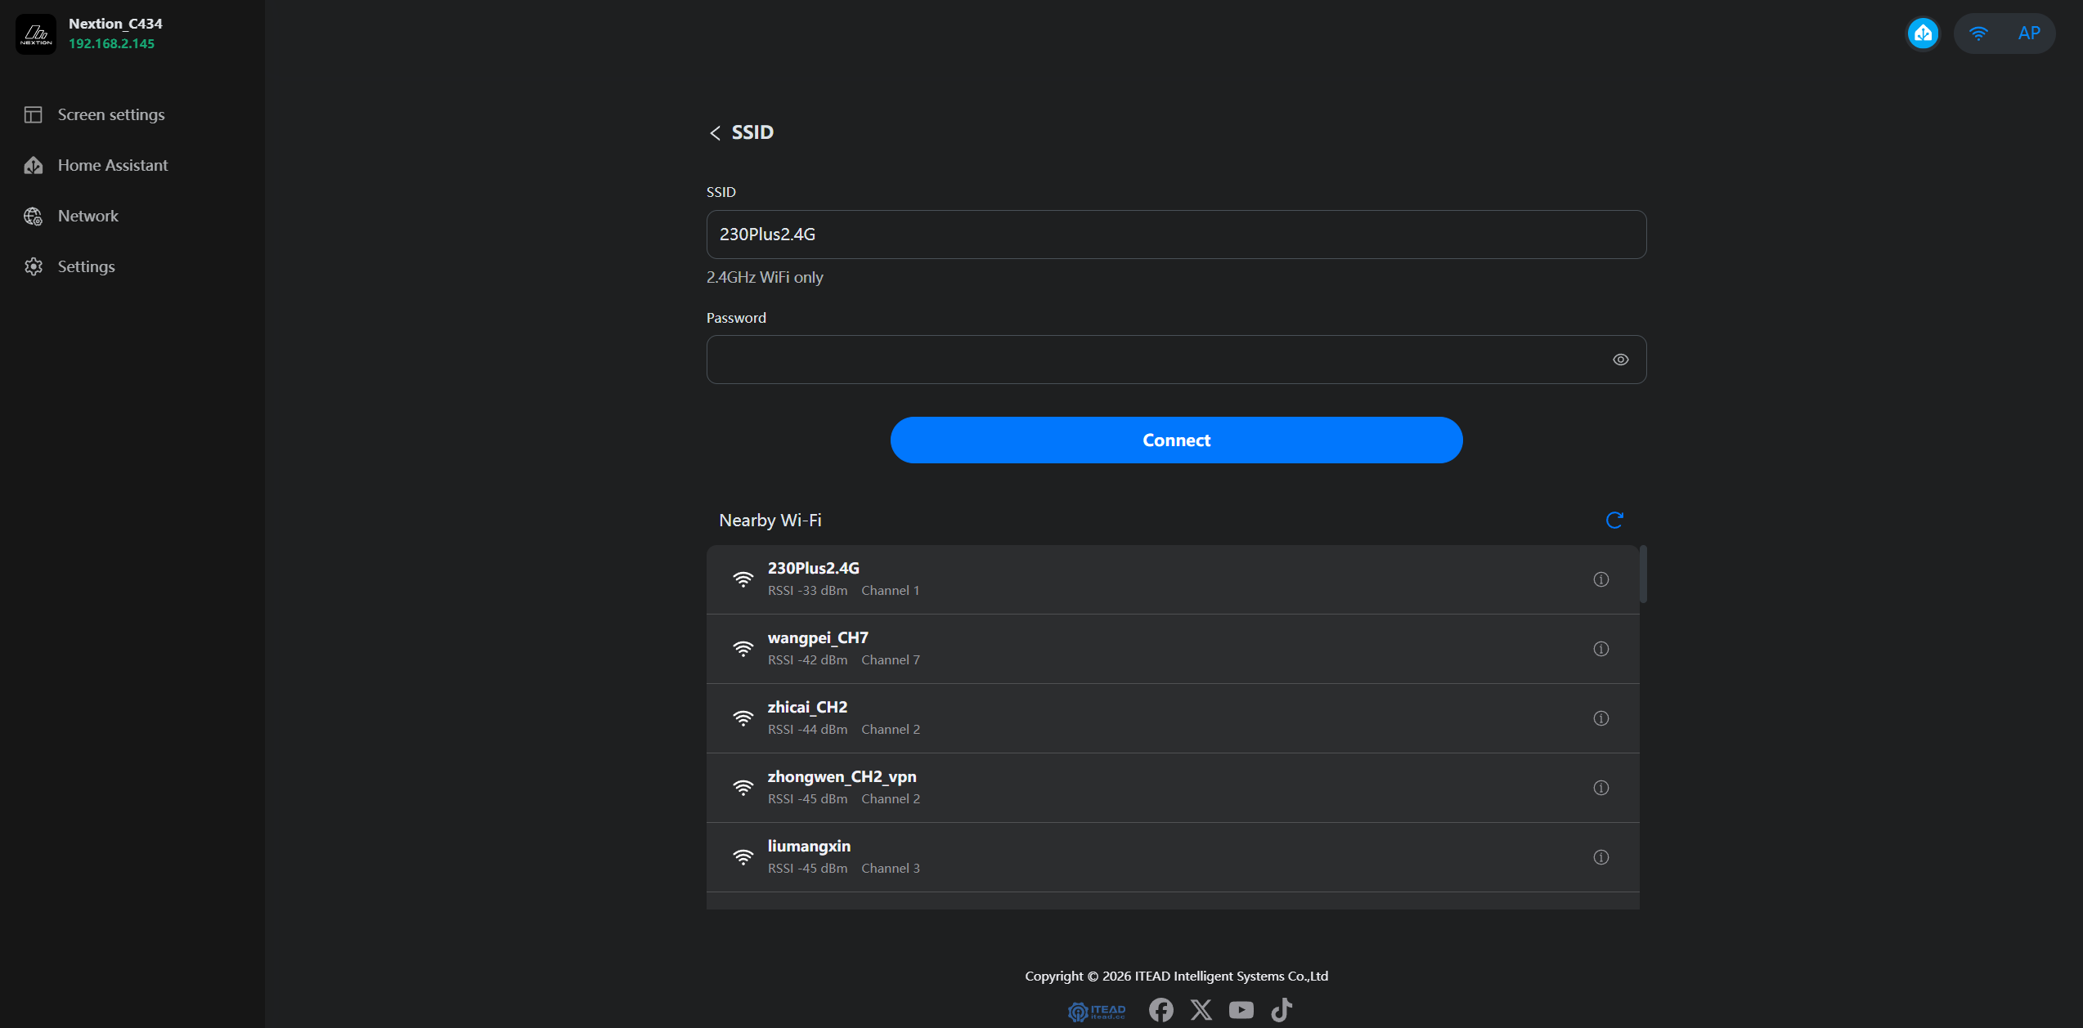Show info for the liumangxin network
Image resolution: width=2083 pixels, height=1028 pixels.
point(1600,857)
